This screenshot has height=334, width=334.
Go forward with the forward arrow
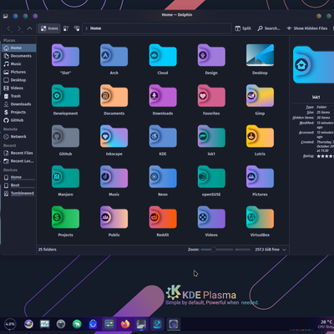point(19,28)
